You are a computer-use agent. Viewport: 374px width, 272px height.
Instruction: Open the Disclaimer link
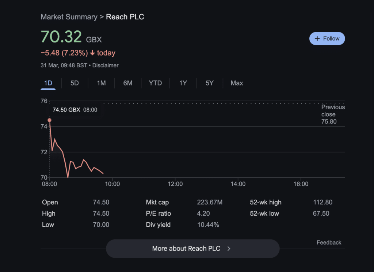click(105, 65)
